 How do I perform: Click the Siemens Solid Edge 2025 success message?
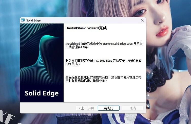coord(104,45)
